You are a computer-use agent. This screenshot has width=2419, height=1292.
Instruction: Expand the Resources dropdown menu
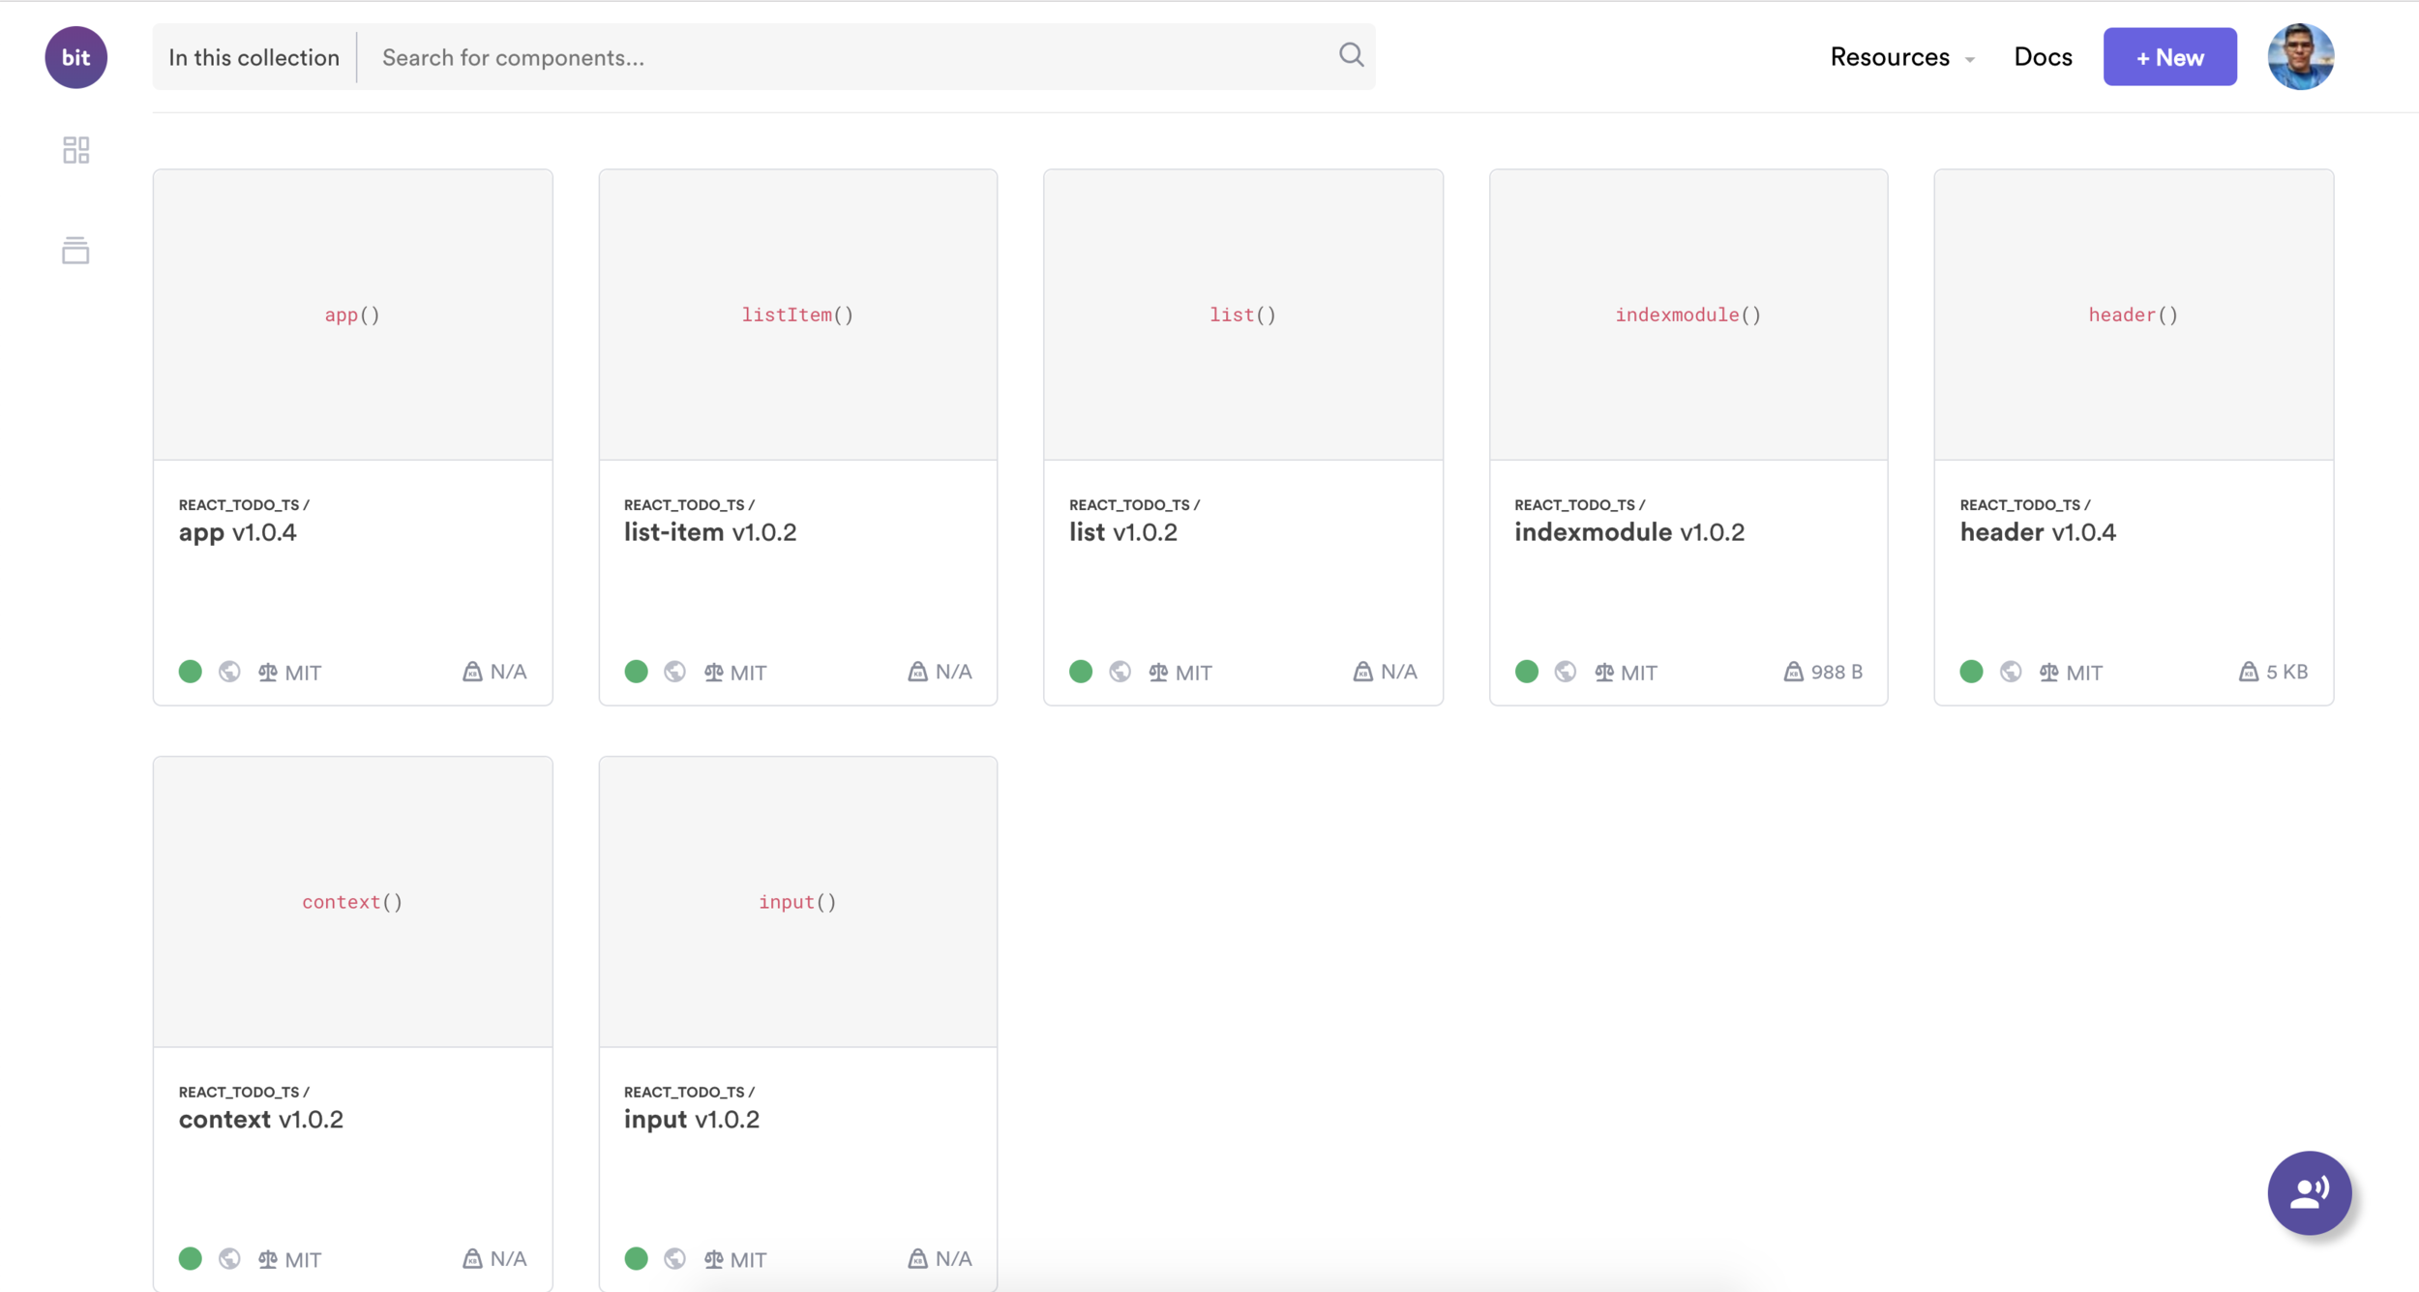click(1901, 57)
